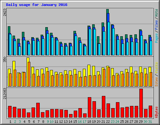The image size is (160, 125).
Task: Click day 12 on the x-axis
Action: tap(61, 122)
